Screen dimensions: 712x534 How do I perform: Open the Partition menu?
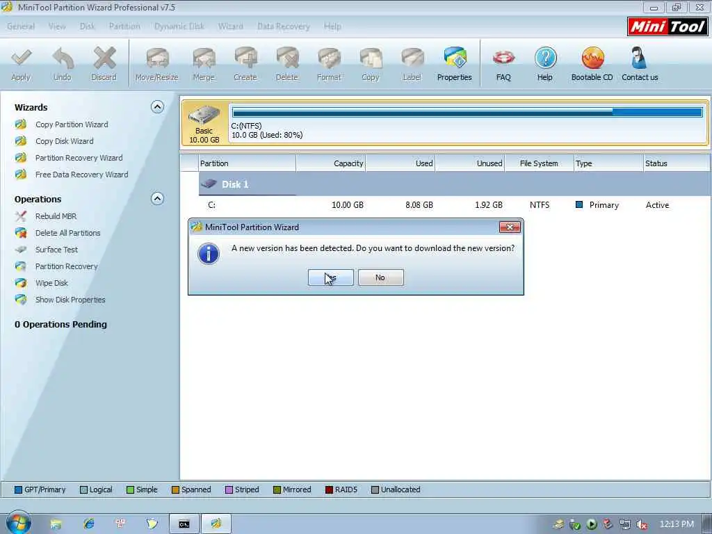[x=124, y=26]
